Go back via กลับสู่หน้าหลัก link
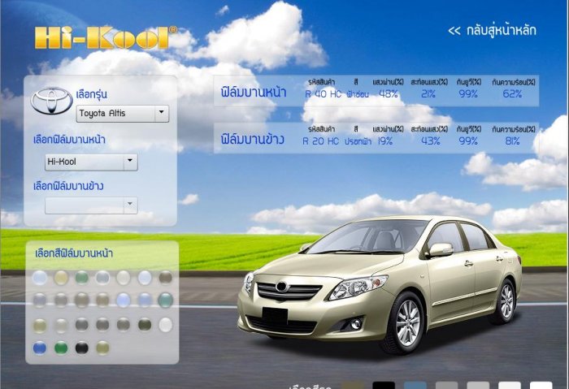569x389 pixels. click(492, 30)
